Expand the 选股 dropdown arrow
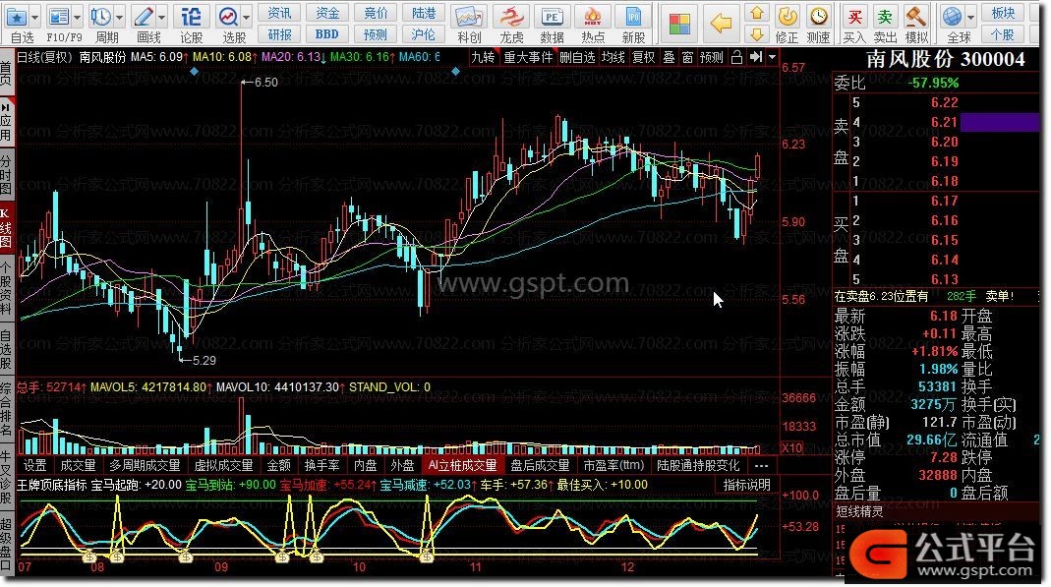1051x587 pixels. 246,17
